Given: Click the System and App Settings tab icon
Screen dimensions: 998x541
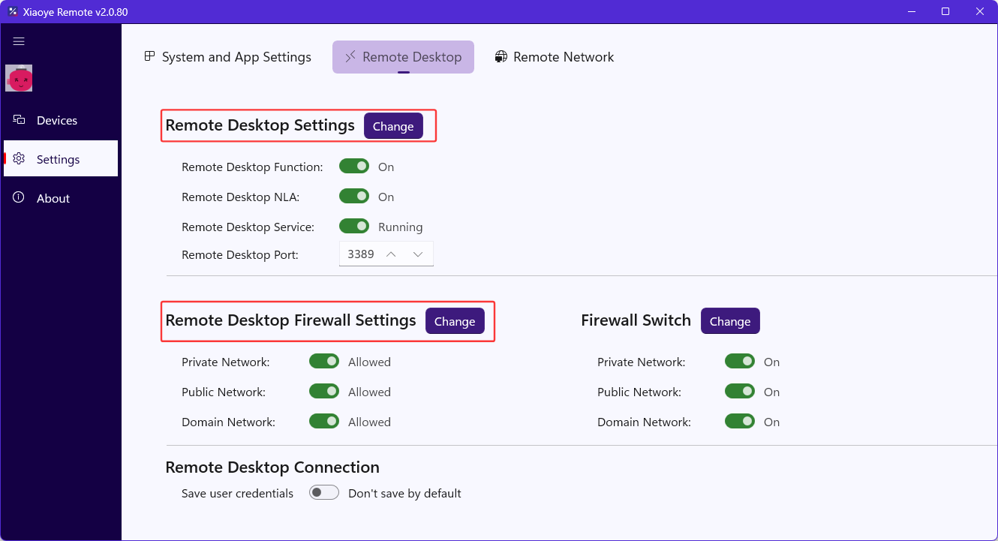Looking at the screenshot, I should (149, 57).
